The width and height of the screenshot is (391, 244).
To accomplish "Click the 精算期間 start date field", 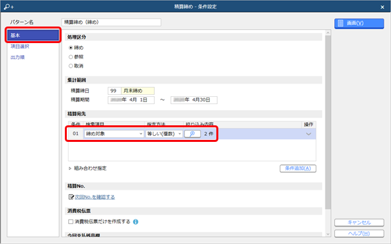I will pos(131,100).
